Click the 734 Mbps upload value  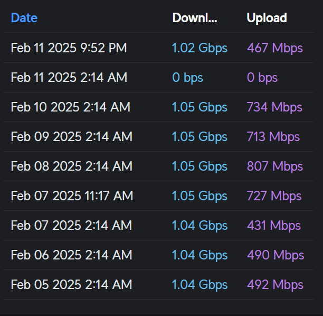[x=274, y=107]
